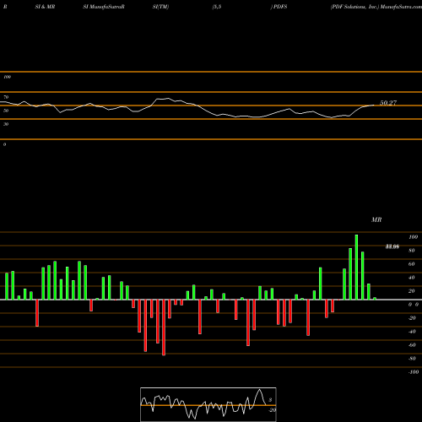Click the 30 level label on RSI axis
The height and width of the screenshot is (422, 422).
[x=6, y=124]
